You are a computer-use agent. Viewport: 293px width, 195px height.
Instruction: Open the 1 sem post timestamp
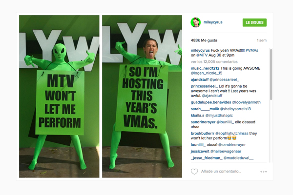click(x=262, y=40)
